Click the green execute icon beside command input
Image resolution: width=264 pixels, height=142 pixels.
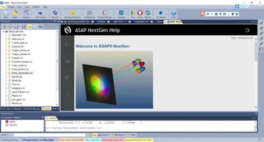coord(91,135)
